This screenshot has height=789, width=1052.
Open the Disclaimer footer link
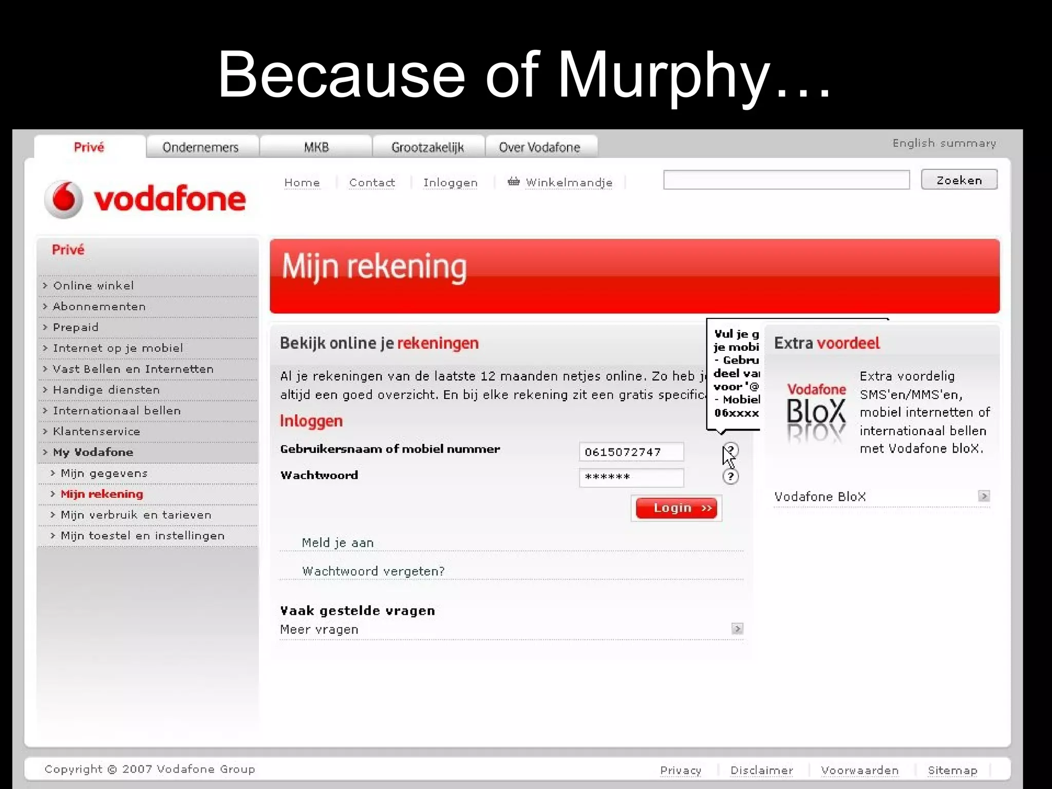(x=762, y=771)
